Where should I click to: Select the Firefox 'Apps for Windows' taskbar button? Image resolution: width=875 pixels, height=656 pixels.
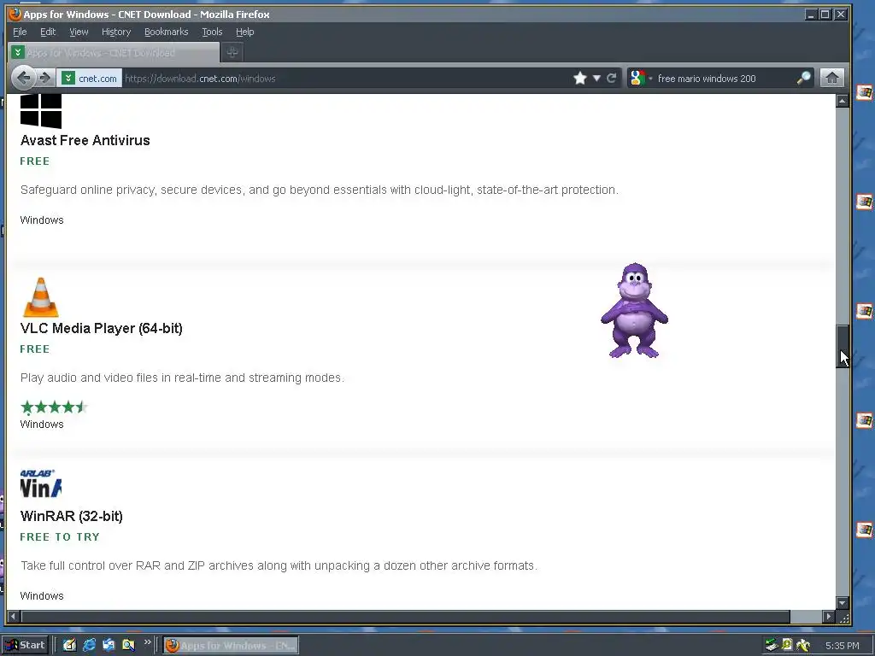point(231,646)
